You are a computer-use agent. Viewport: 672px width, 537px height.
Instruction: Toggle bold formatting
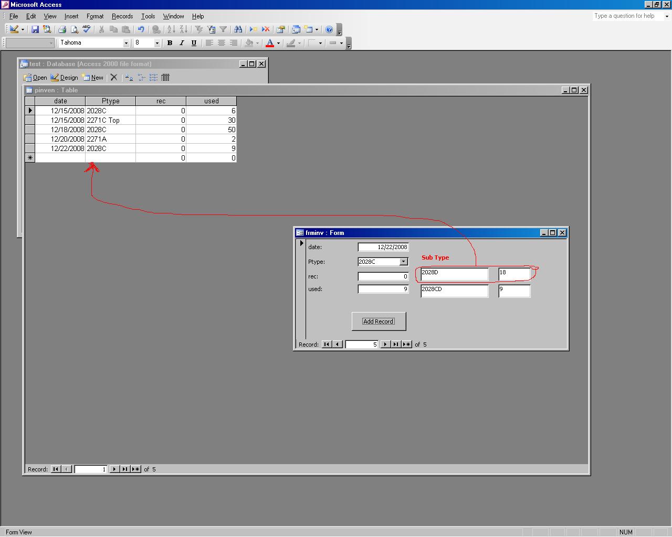[170, 43]
